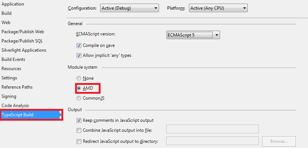The height and width of the screenshot is (148, 308).
Task: Enable Combine JavaScript output into file
Action: [79, 130]
